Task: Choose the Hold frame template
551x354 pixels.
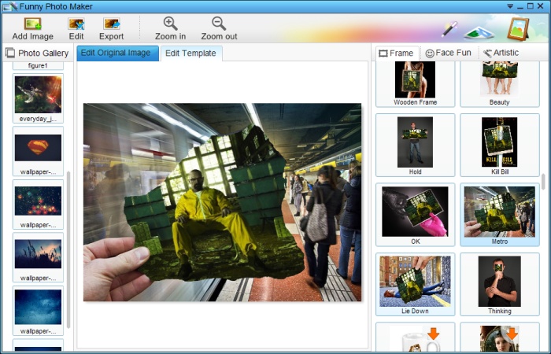Action: (415, 145)
